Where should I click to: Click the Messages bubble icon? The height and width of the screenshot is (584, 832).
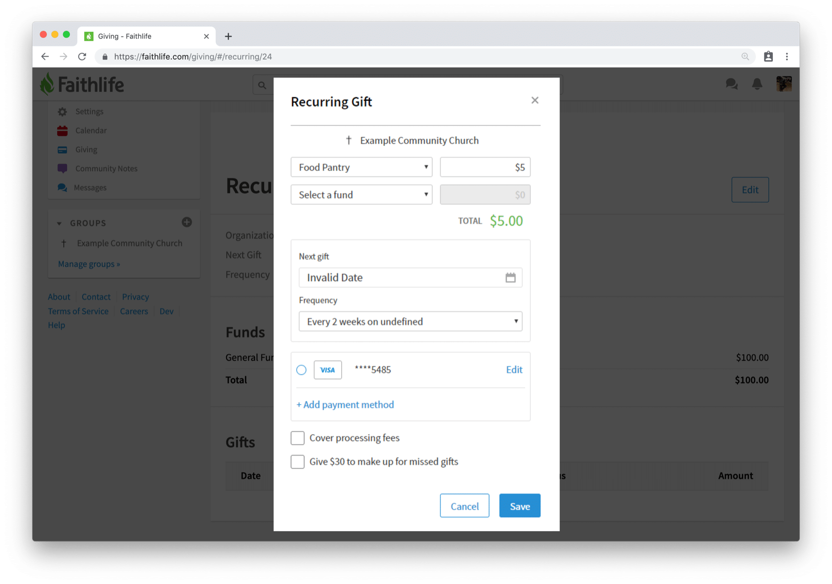pyautogui.click(x=62, y=187)
